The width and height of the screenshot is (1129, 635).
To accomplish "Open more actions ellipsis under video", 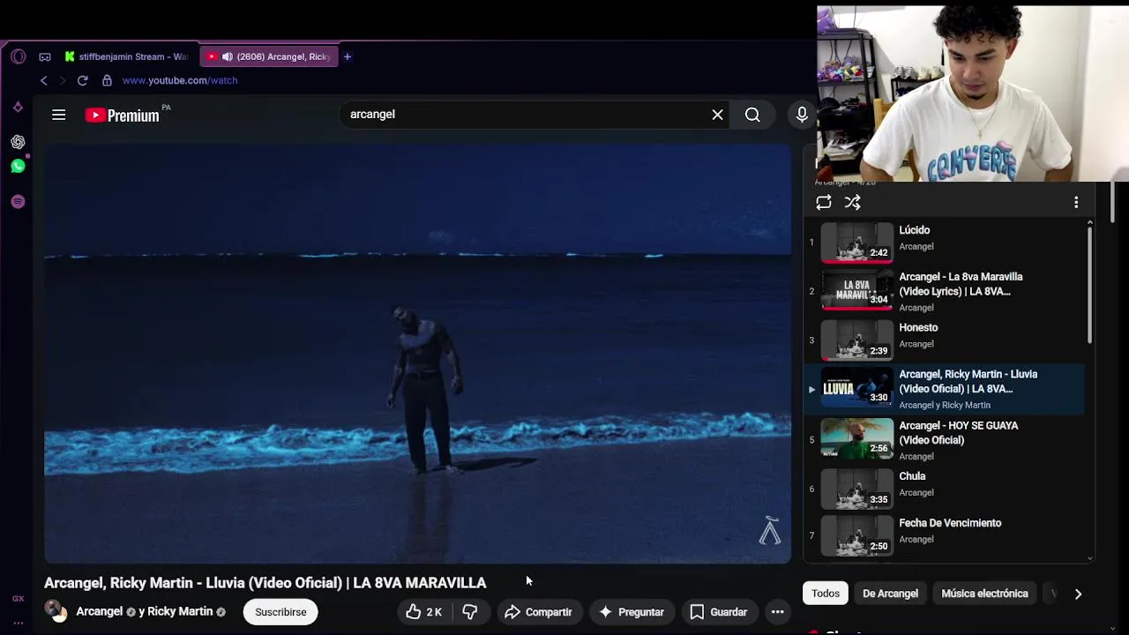I will point(777,612).
